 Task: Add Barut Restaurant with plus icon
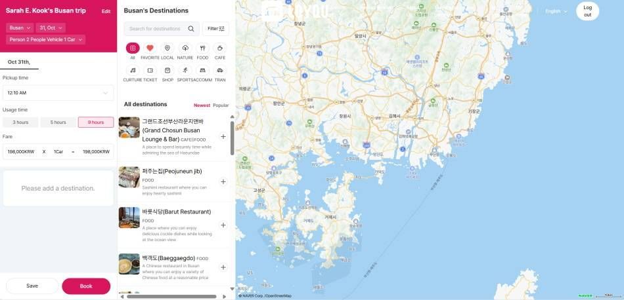click(x=223, y=225)
